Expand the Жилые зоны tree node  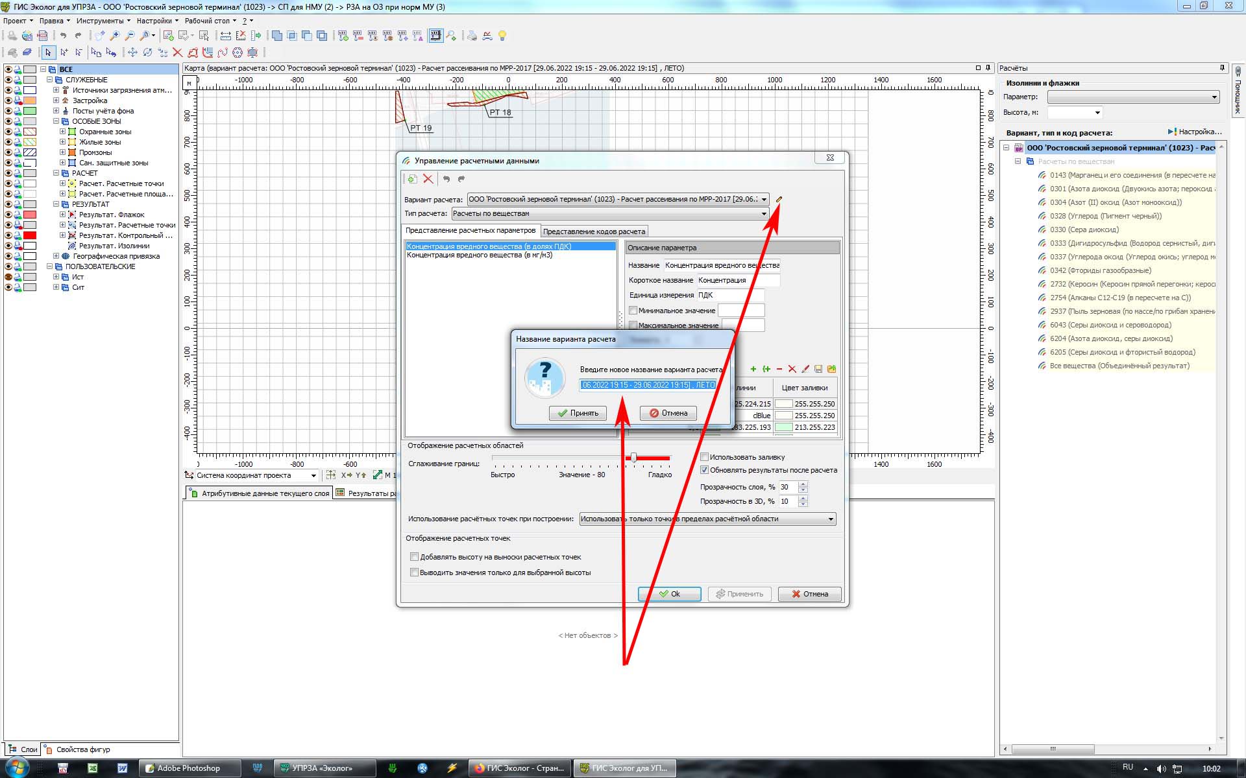tap(63, 142)
